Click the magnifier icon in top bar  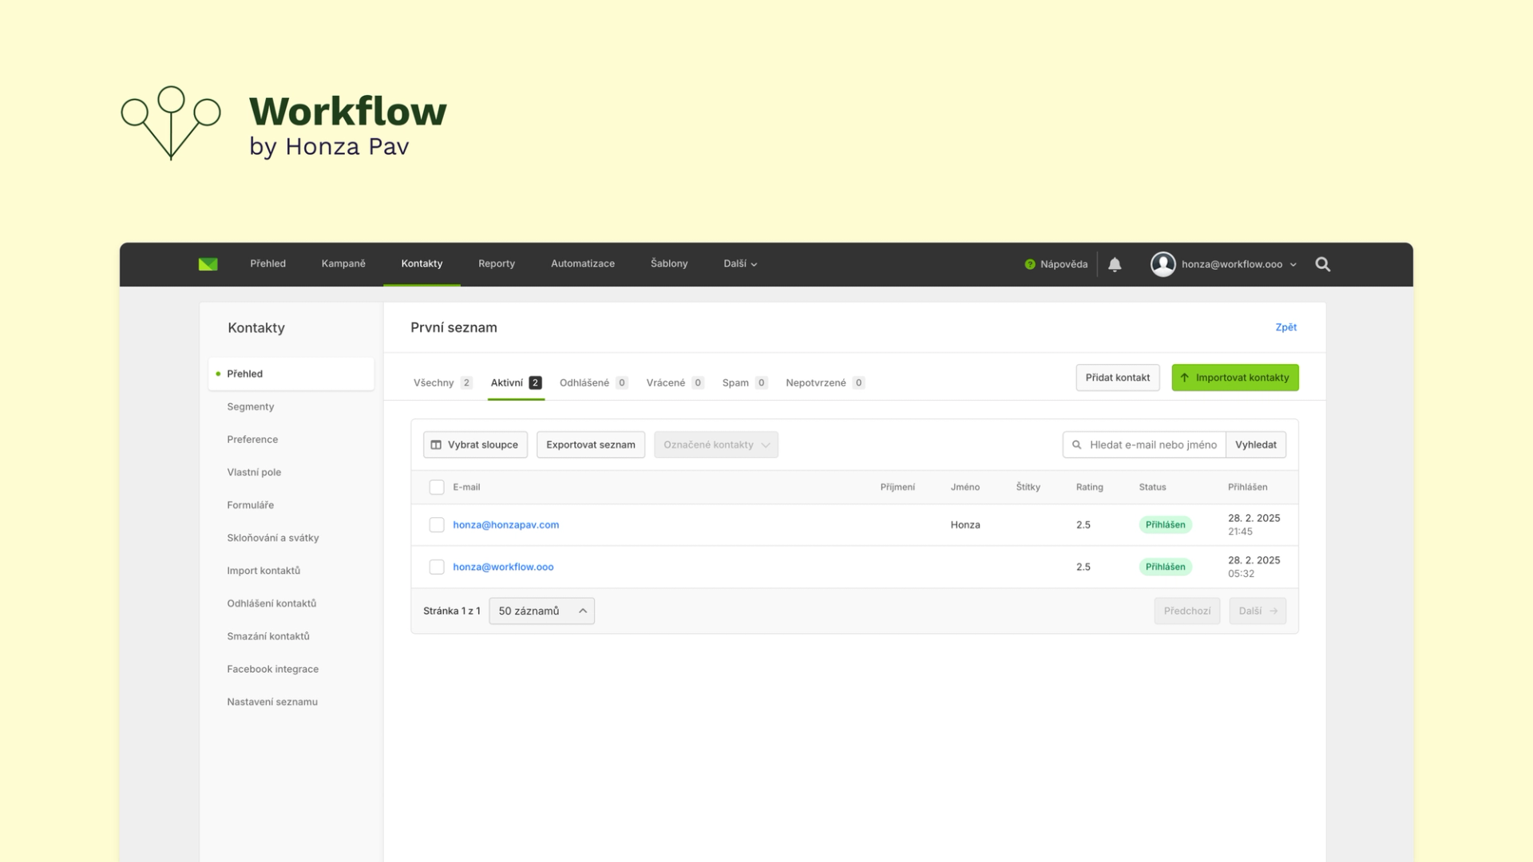(x=1322, y=264)
